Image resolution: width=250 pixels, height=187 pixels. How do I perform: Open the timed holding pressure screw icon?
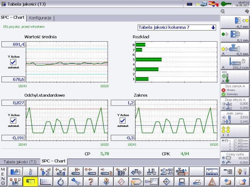pos(91,172)
